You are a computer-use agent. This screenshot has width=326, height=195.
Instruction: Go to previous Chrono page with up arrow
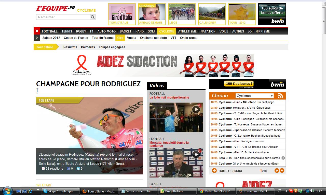pos(282,171)
